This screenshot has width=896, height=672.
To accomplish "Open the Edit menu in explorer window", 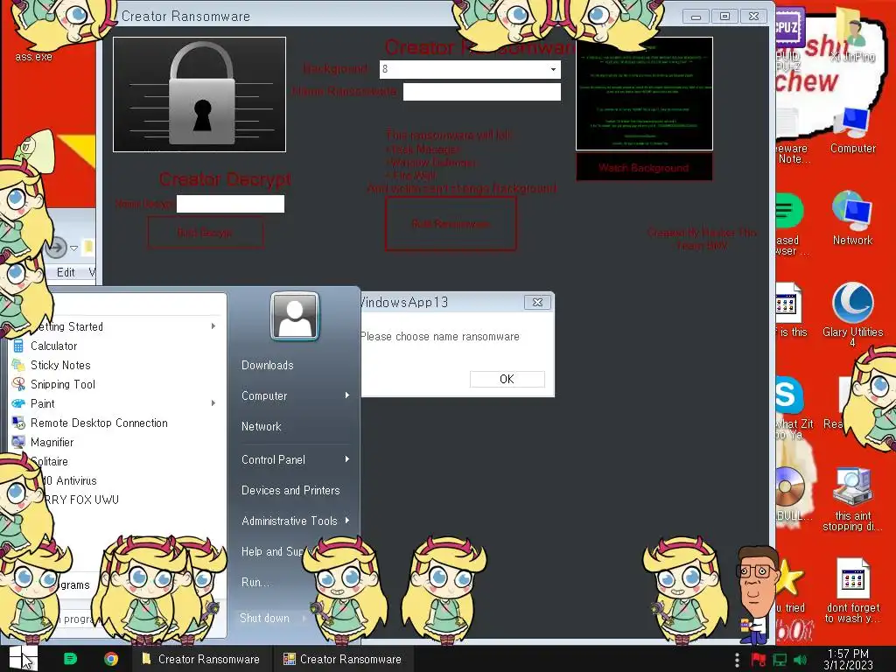I will click(66, 273).
